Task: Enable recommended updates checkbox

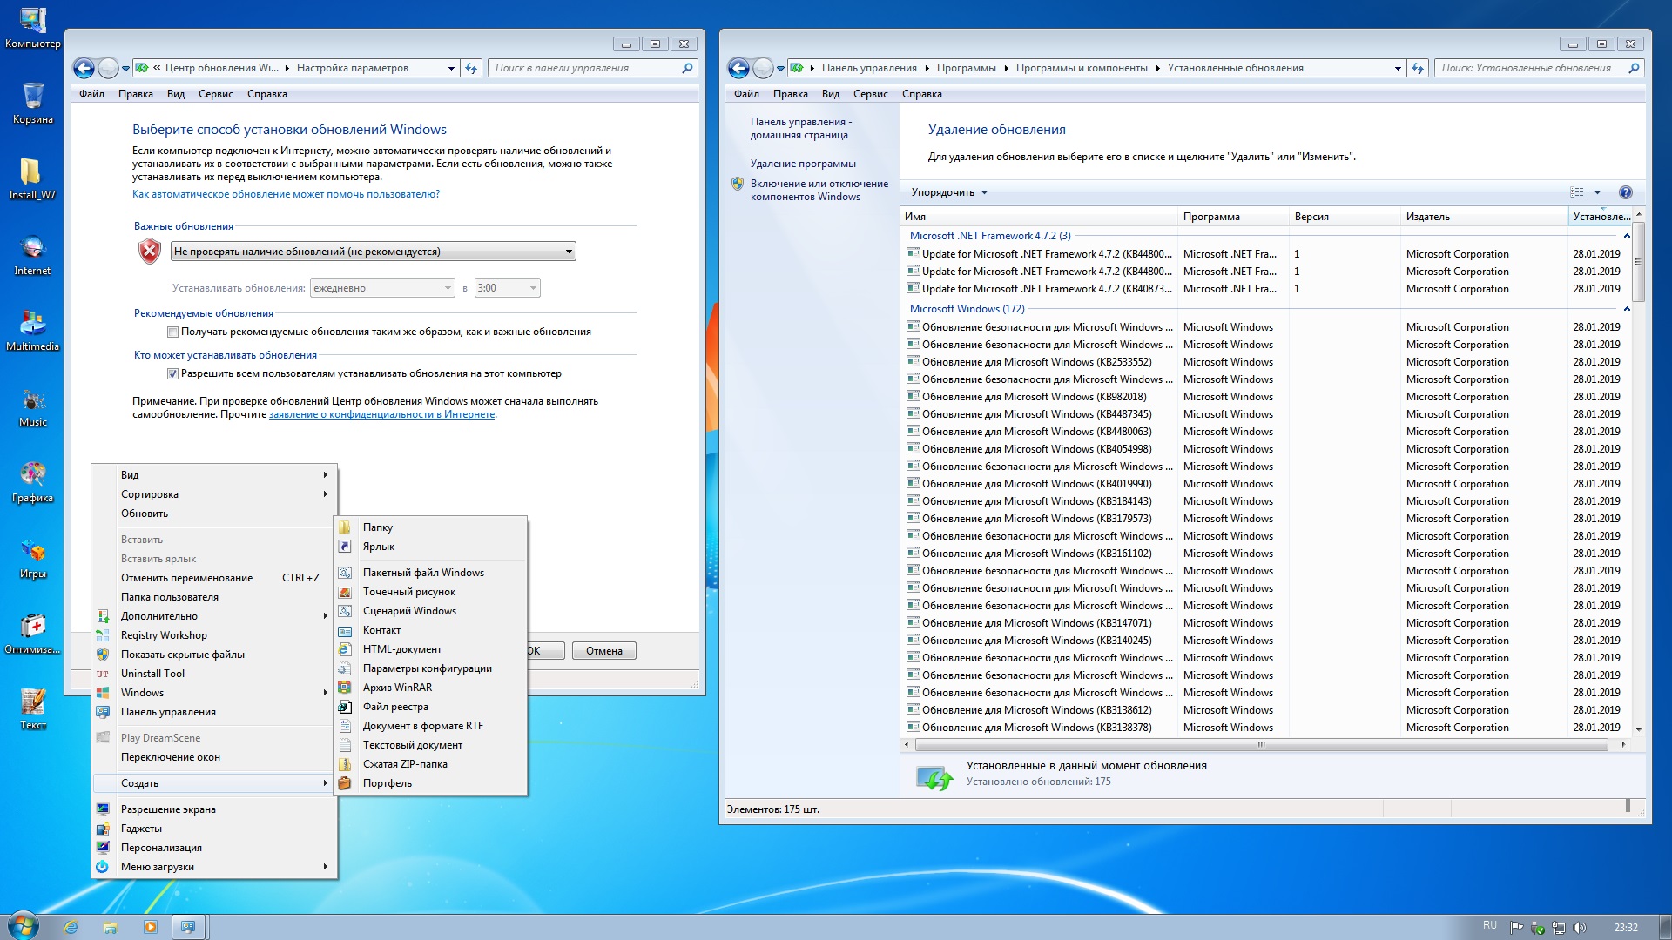Action: coord(172,332)
